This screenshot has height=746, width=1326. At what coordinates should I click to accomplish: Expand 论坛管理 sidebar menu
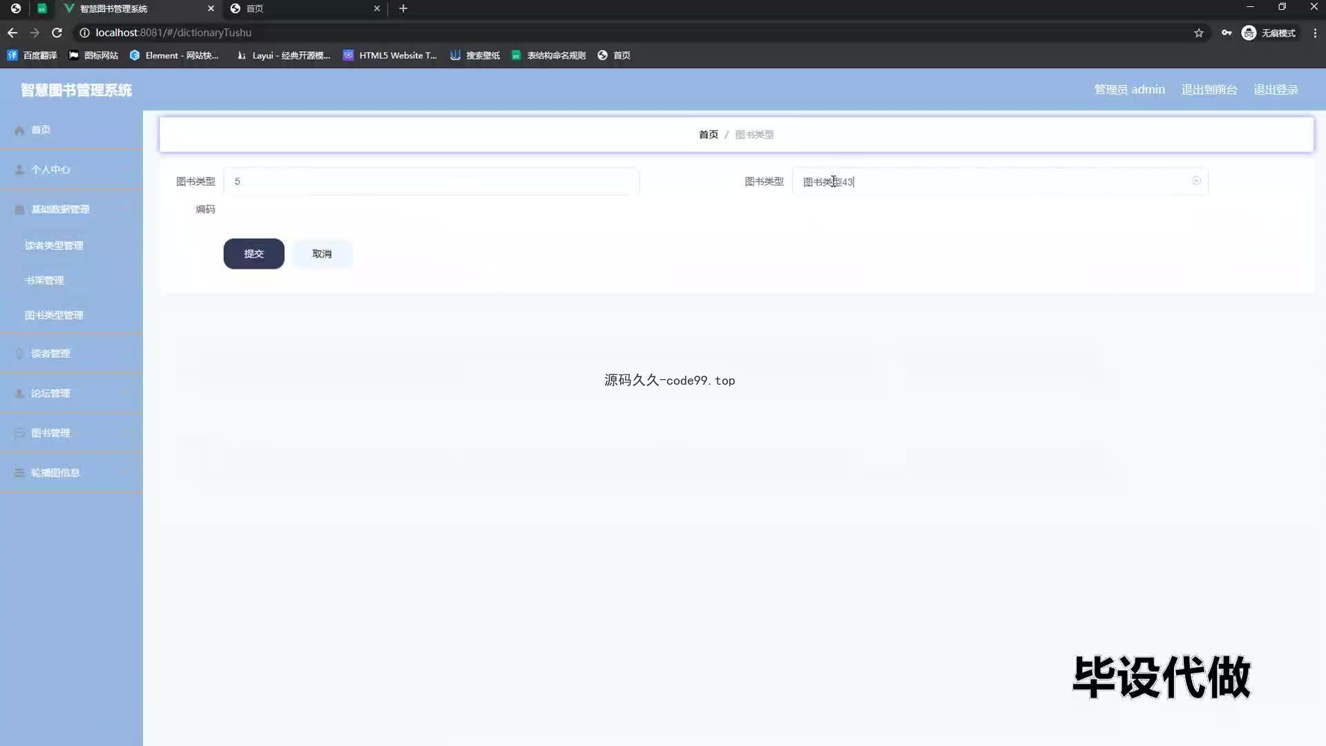tap(71, 393)
